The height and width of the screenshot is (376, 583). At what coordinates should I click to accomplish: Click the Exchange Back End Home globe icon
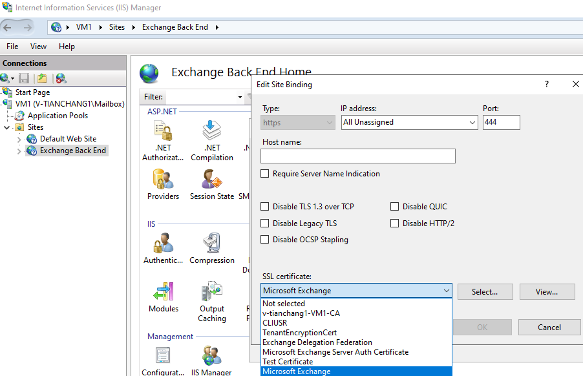(149, 73)
